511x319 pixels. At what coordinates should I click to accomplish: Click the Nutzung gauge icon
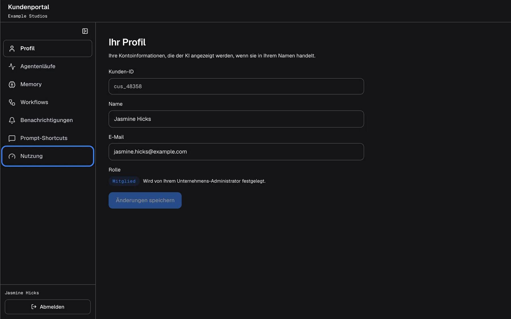[x=12, y=156]
